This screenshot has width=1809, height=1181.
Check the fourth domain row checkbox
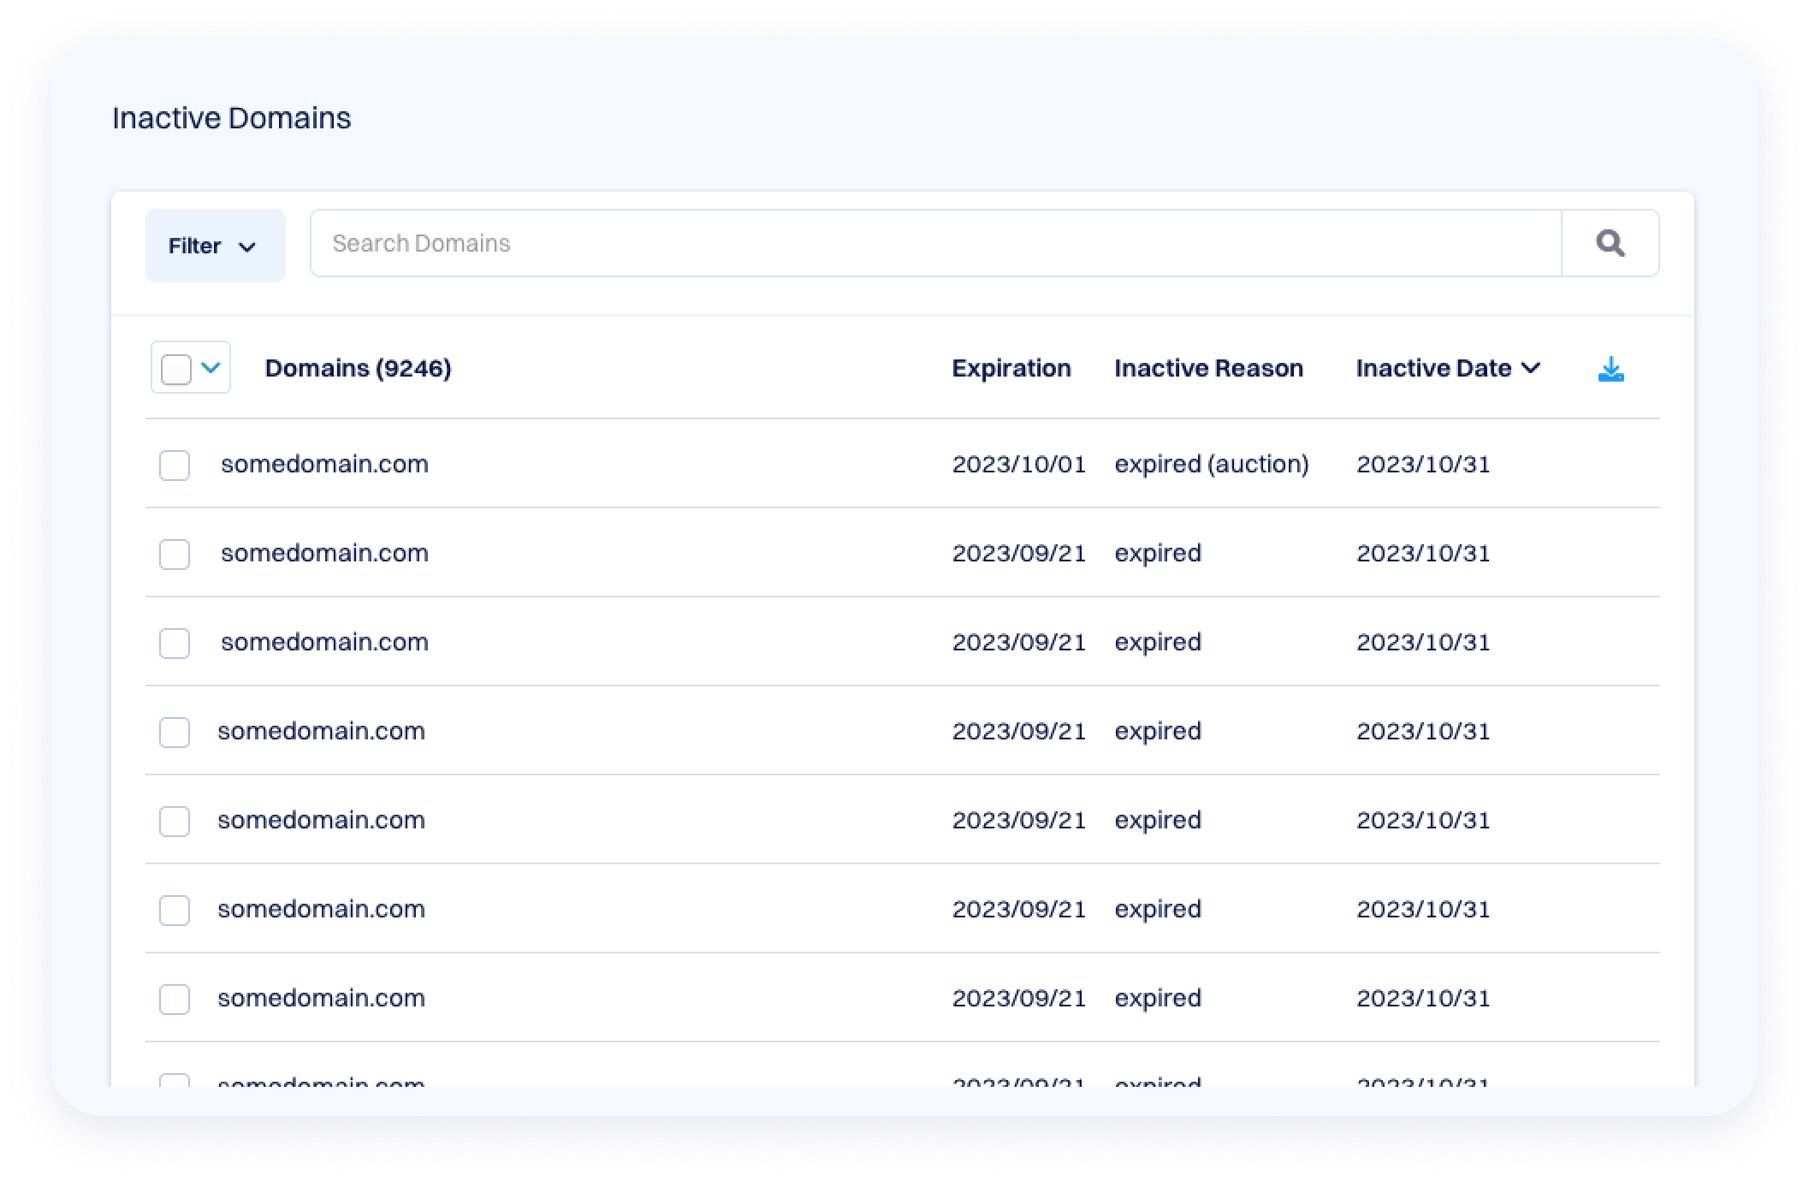click(175, 733)
